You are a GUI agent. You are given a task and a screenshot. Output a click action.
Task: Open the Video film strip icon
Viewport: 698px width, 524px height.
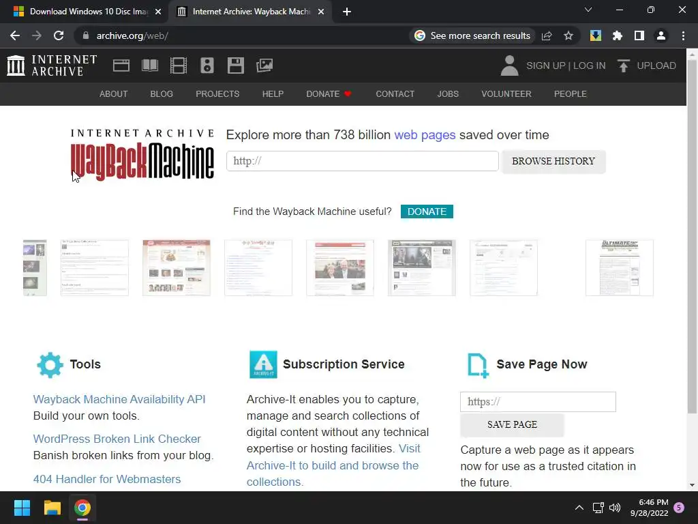tap(179, 65)
